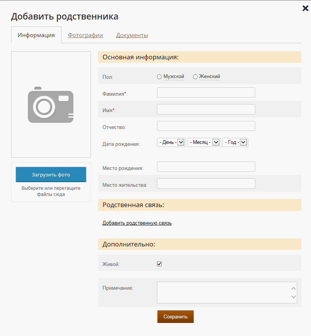Screen dimensions: 311x336
Task: Click into the Имя field
Action: [206, 109]
